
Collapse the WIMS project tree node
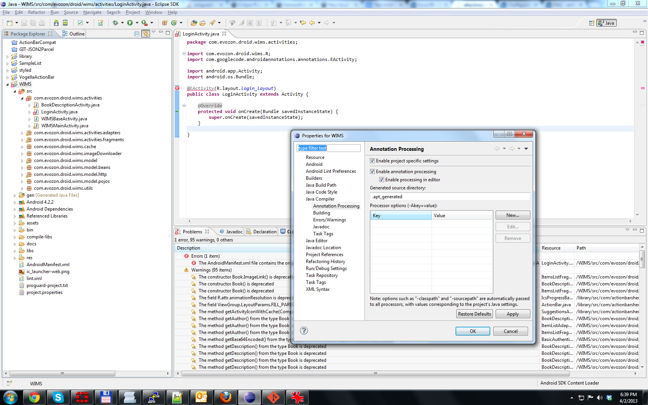point(7,84)
